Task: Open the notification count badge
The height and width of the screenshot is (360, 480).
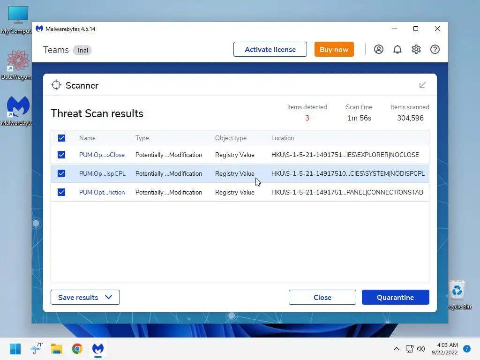Action: click(467, 349)
